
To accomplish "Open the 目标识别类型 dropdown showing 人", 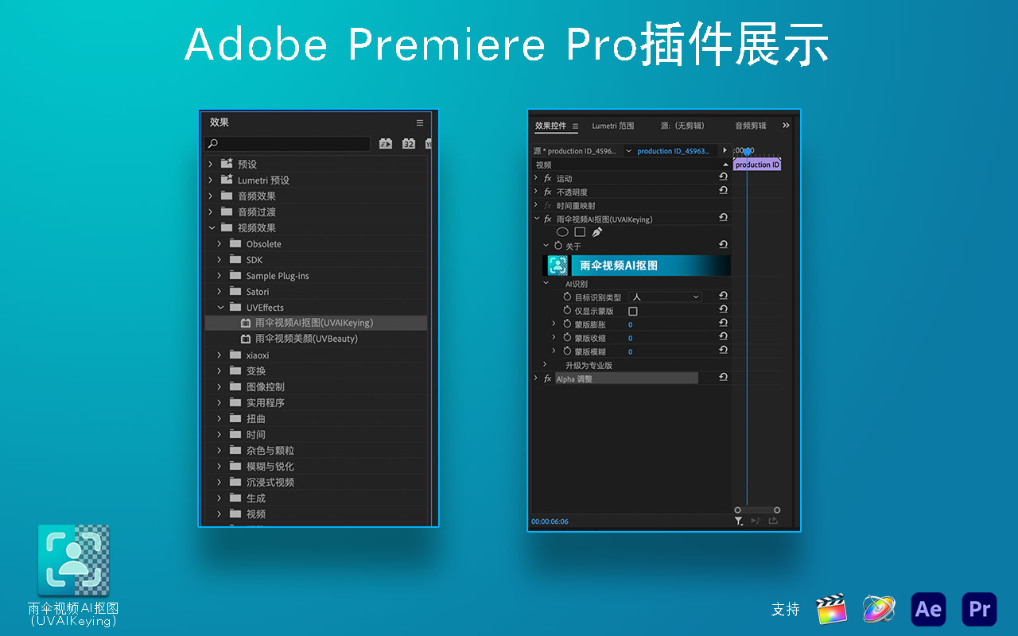I will click(665, 297).
